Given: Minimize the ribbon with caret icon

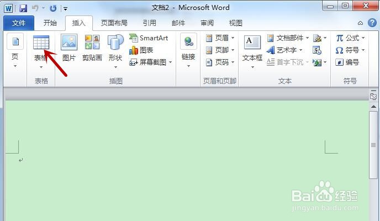Looking at the screenshot, I should 360,23.
